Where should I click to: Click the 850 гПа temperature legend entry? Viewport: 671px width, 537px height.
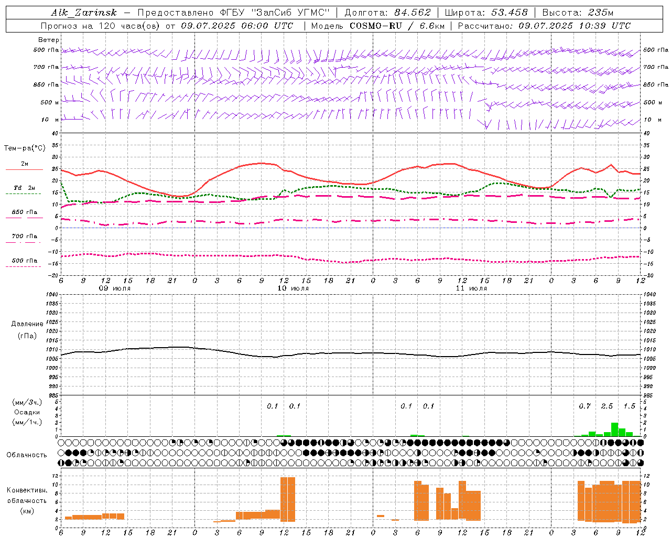[25, 212]
